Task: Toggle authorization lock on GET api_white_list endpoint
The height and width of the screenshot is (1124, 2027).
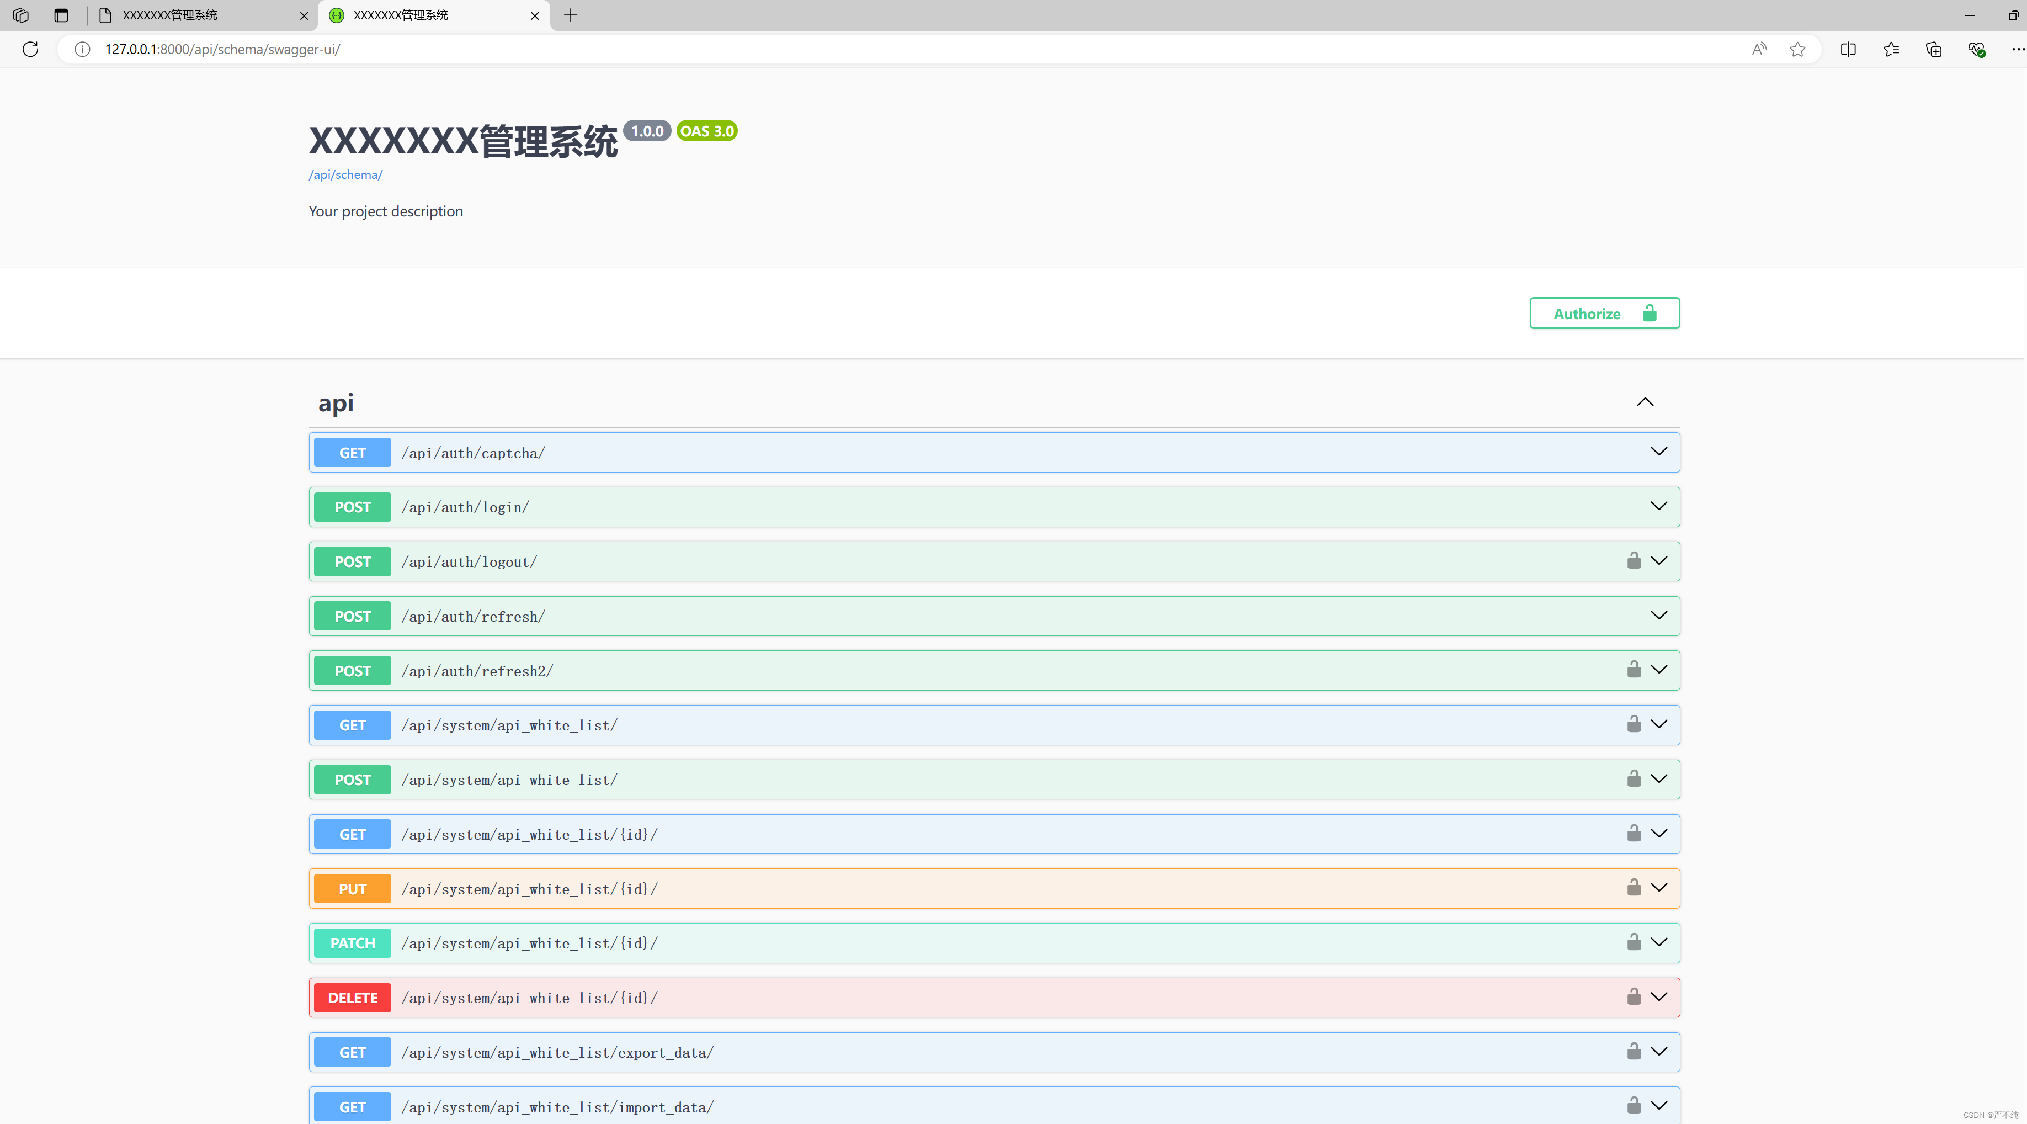Action: click(x=1634, y=724)
